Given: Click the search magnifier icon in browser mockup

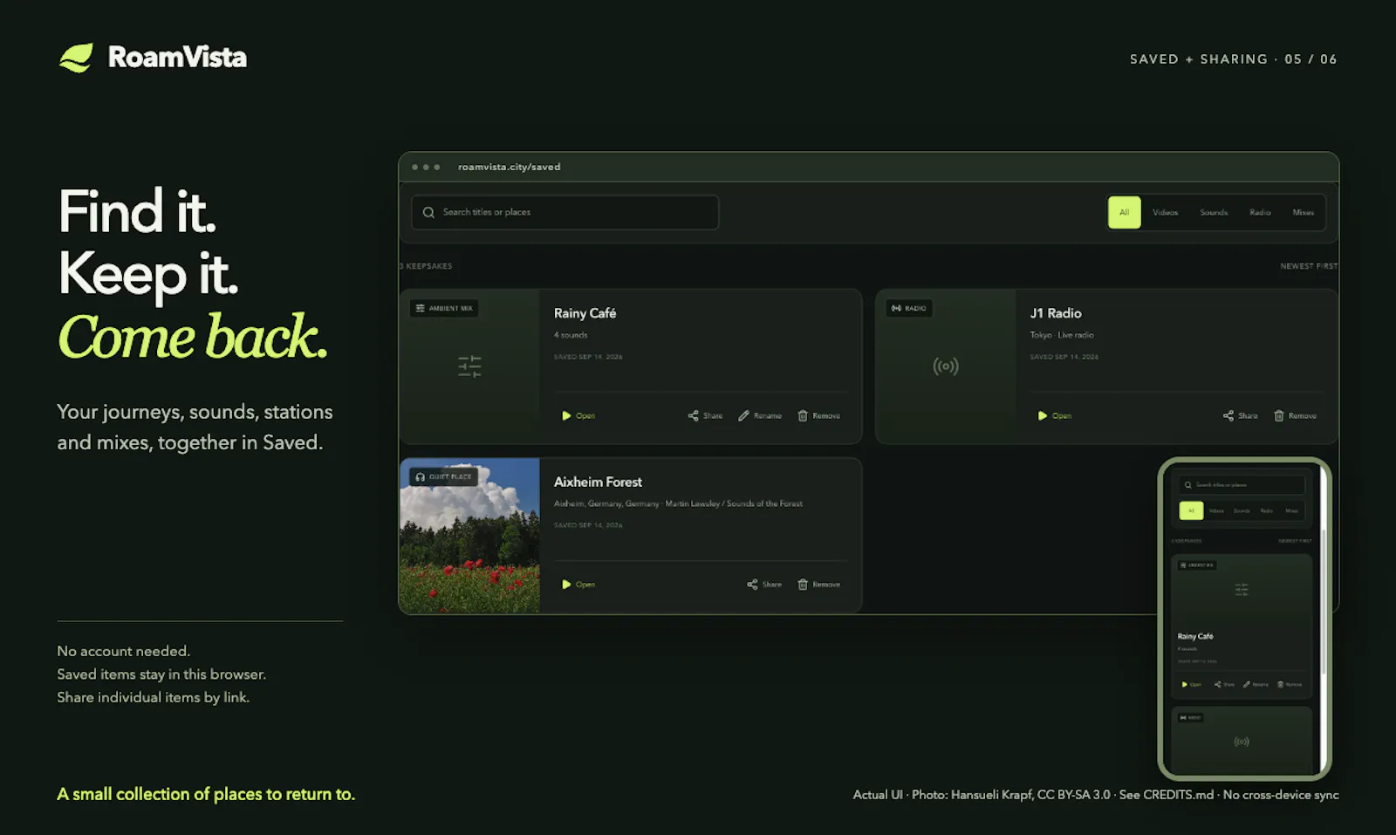Looking at the screenshot, I should [x=428, y=212].
